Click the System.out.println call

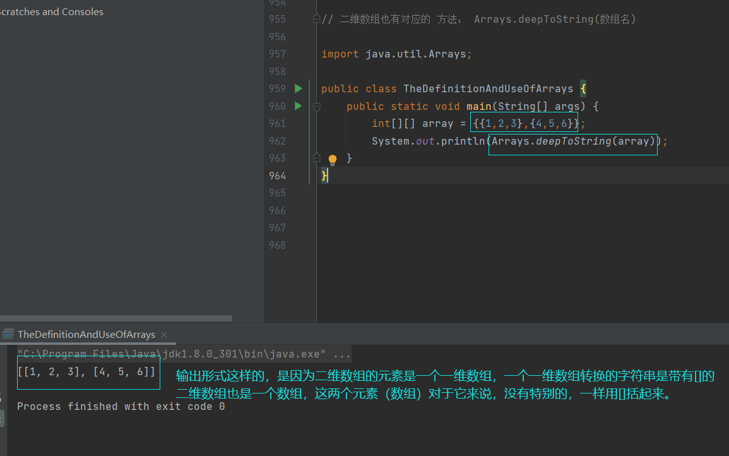428,141
